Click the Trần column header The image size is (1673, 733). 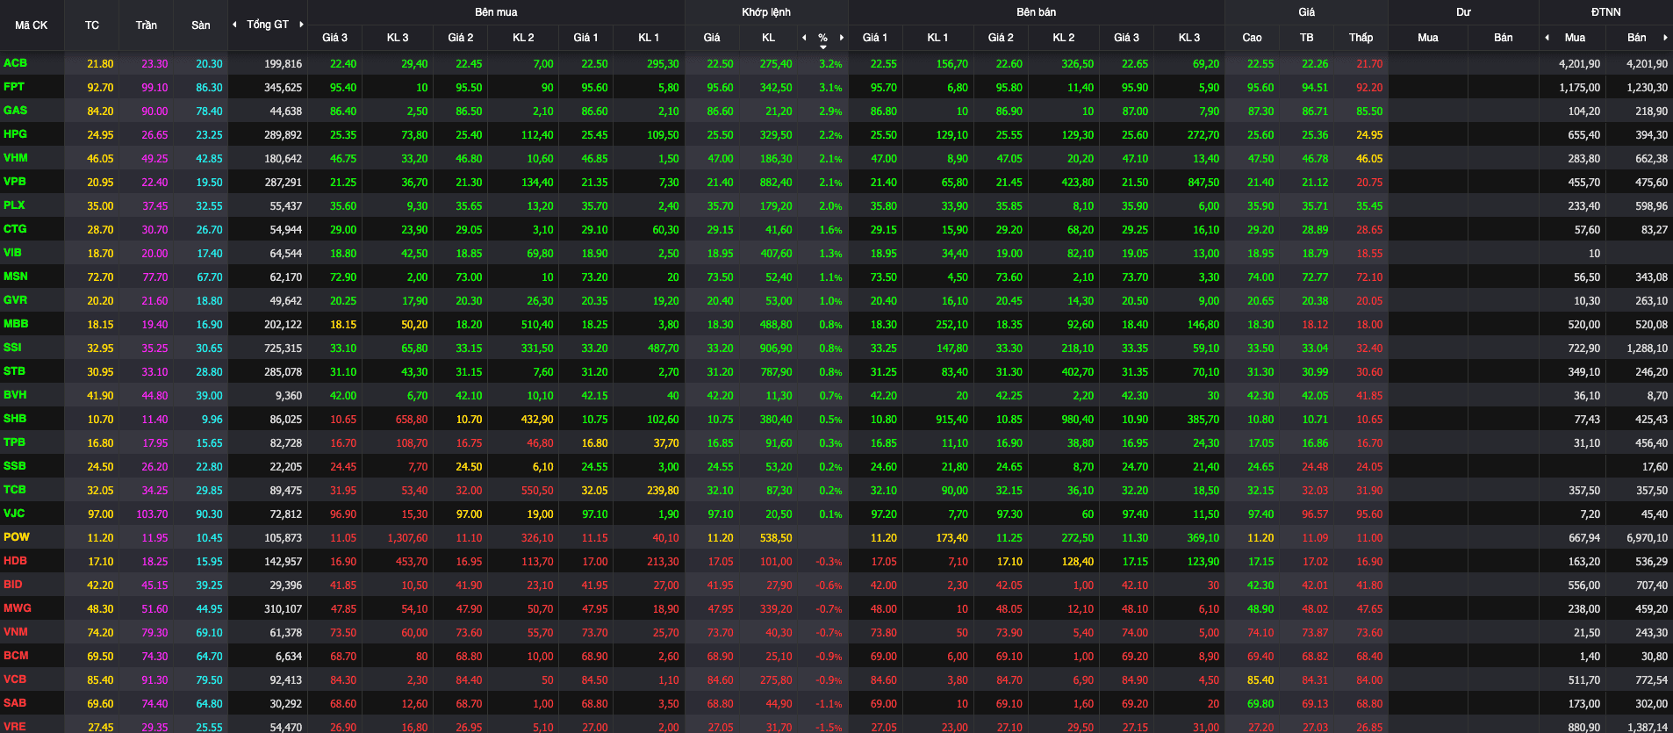[x=147, y=25]
